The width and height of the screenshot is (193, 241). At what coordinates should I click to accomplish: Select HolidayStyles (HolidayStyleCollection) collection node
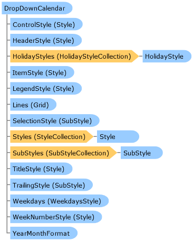tap(74, 56)
